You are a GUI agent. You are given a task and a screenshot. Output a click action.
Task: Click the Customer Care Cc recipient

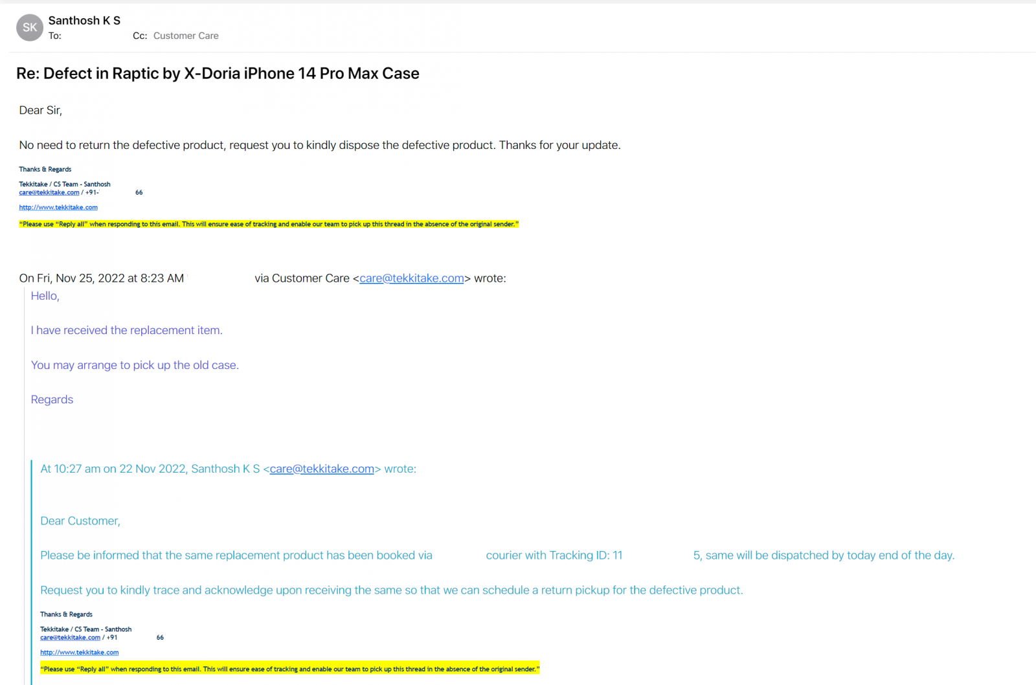pyautogui.click(x=186, y=36)
